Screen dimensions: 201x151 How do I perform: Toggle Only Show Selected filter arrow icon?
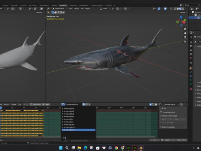(150, 104)
